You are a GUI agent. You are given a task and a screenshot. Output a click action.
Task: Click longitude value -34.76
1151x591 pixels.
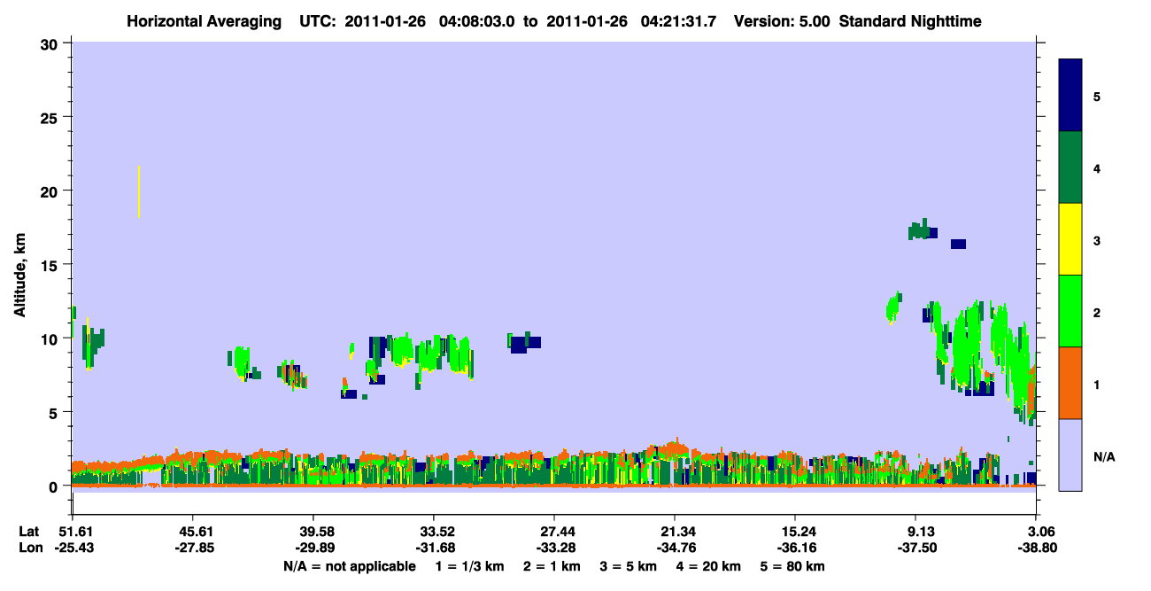point(676,548)
